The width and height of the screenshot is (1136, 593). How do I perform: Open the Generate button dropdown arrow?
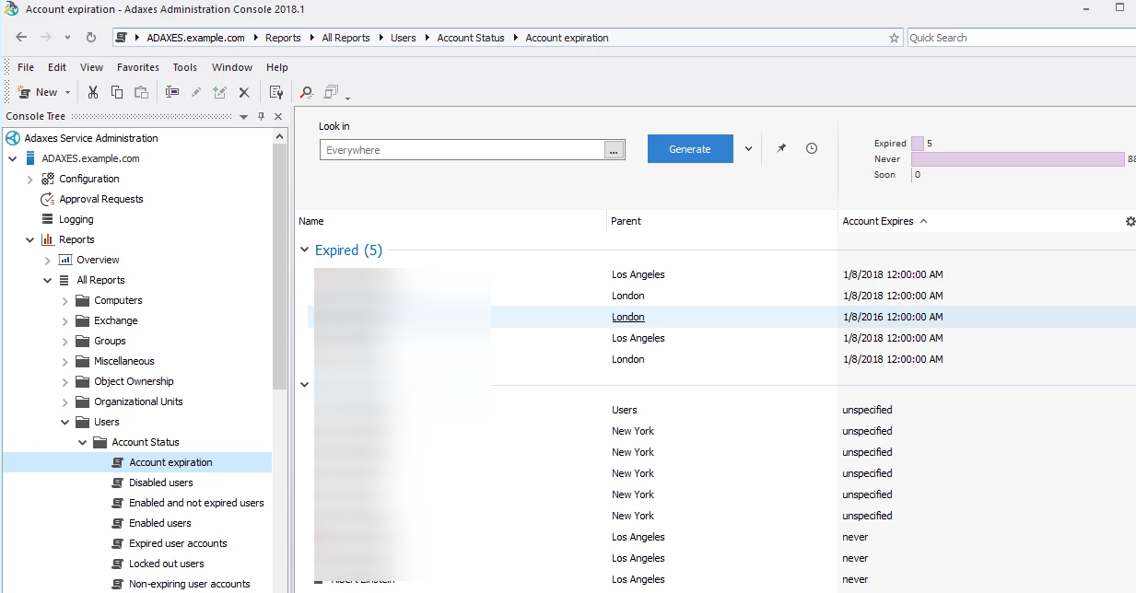tap(748, 149)
